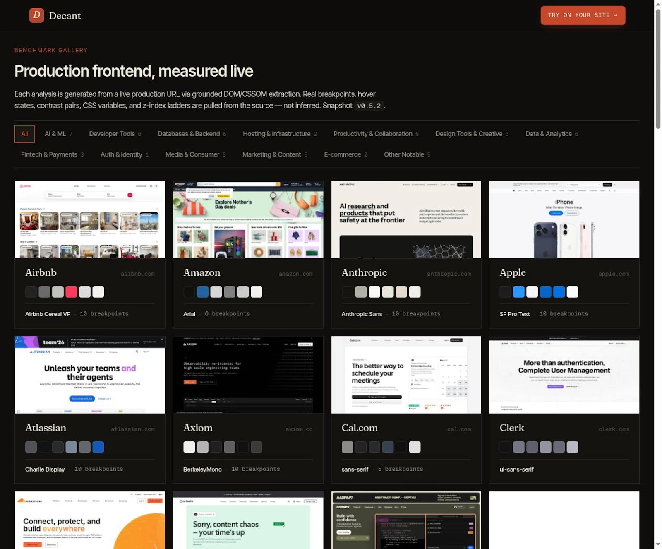Click the BerkeleyMono font label
Viewport: 662px width, 549px height.
tap(202, 469)
